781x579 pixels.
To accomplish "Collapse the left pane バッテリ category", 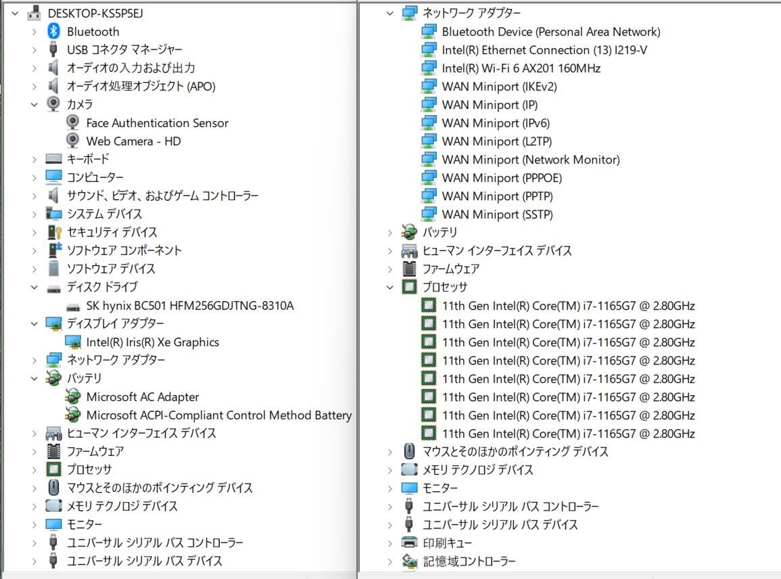I will [34, 379].
